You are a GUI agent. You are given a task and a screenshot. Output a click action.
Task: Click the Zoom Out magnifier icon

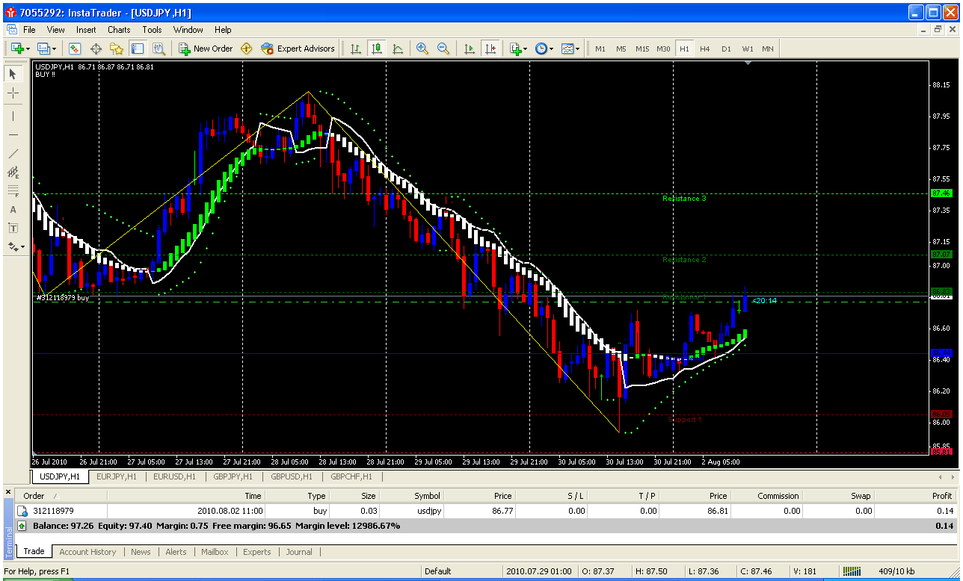point(443,49)
